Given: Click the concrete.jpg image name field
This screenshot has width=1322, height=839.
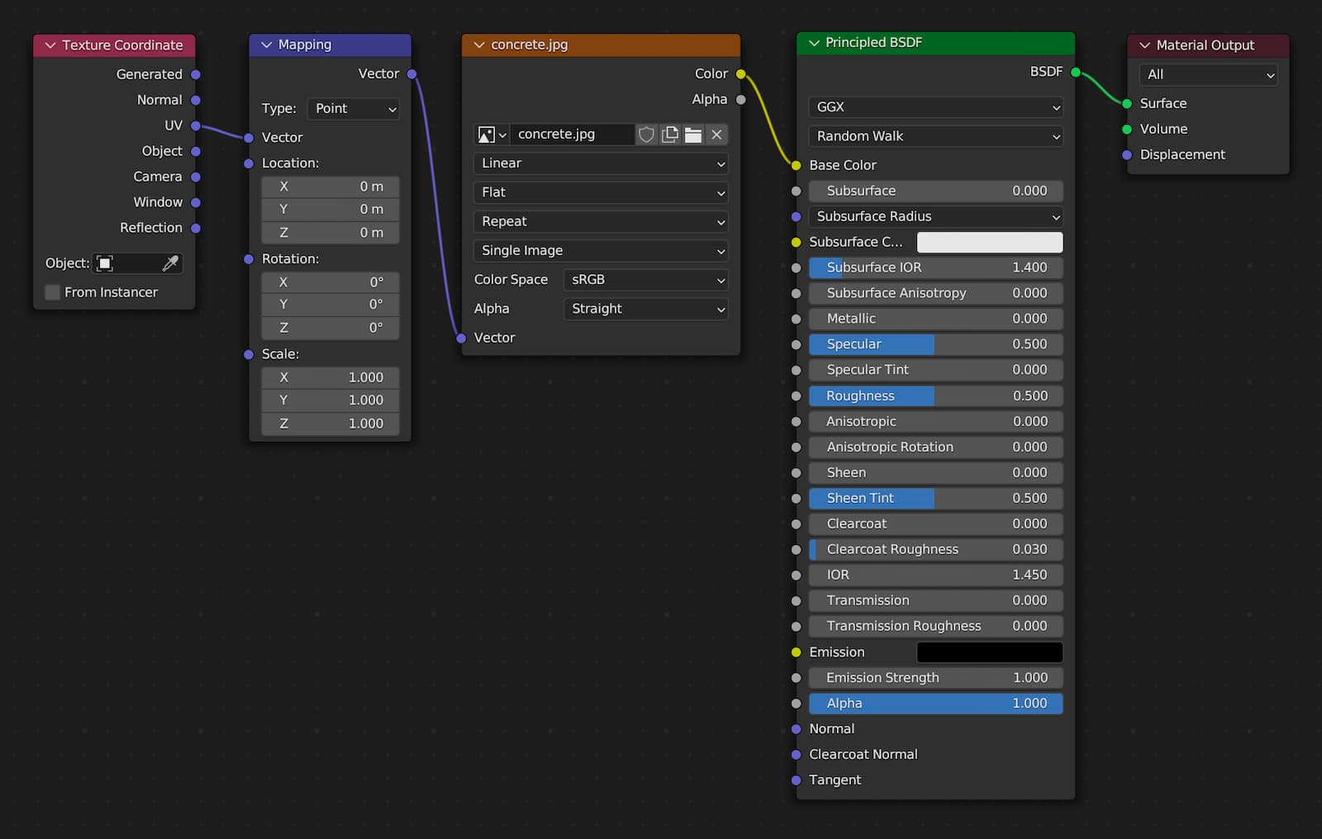Looking at the screenshot, I should [x=572, y=135].
